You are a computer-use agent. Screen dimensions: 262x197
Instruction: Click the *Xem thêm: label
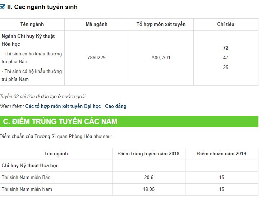pos(12,106)
